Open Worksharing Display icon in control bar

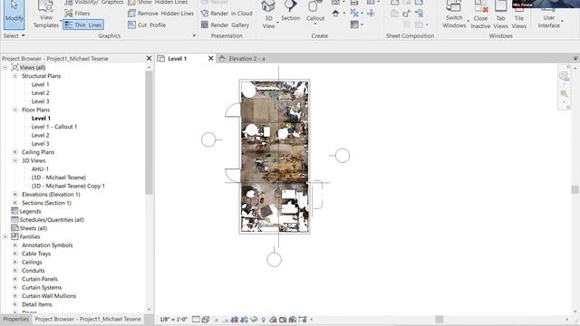click(x=273, y=320)
